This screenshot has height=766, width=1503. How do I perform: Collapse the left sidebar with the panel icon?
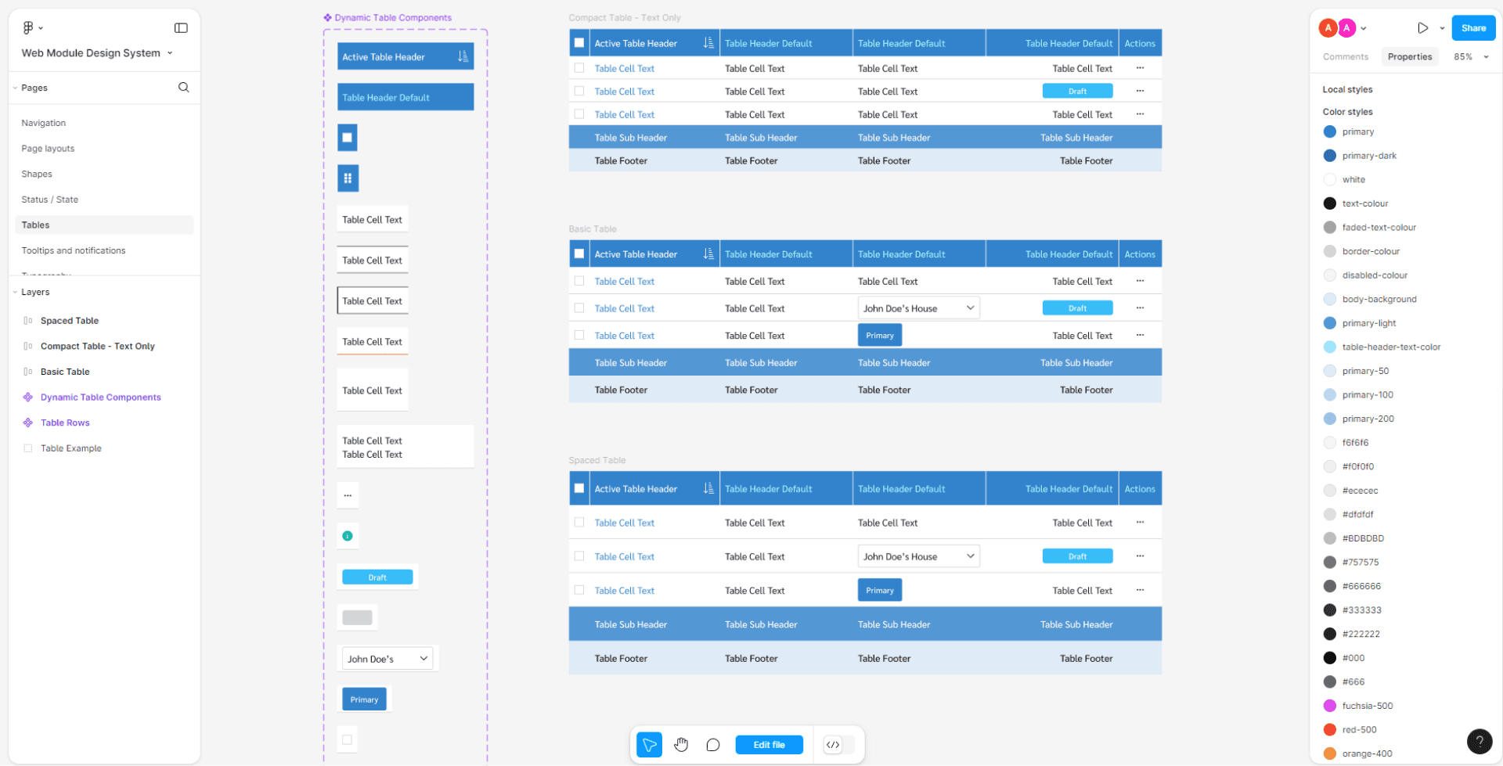point(180,27)
